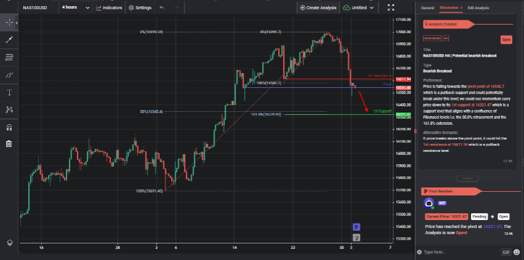Click the 16541.40 pivot price label
Screen dimensions: 524x260
[403, 88]
